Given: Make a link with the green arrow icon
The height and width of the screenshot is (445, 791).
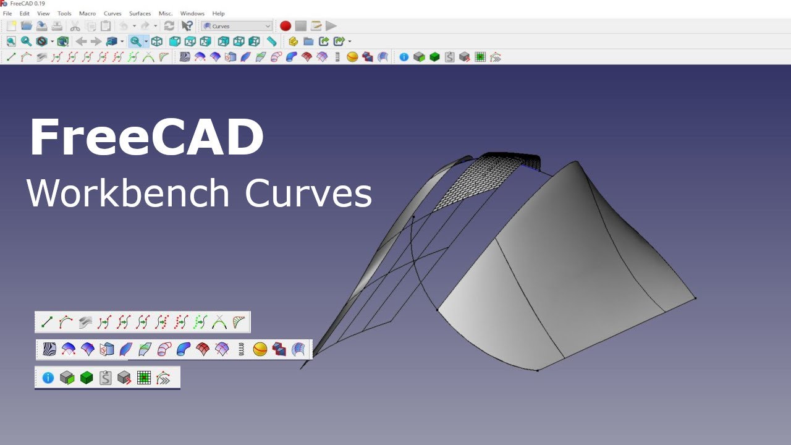Looking at the screenshot, I should [x=323, y=41].
